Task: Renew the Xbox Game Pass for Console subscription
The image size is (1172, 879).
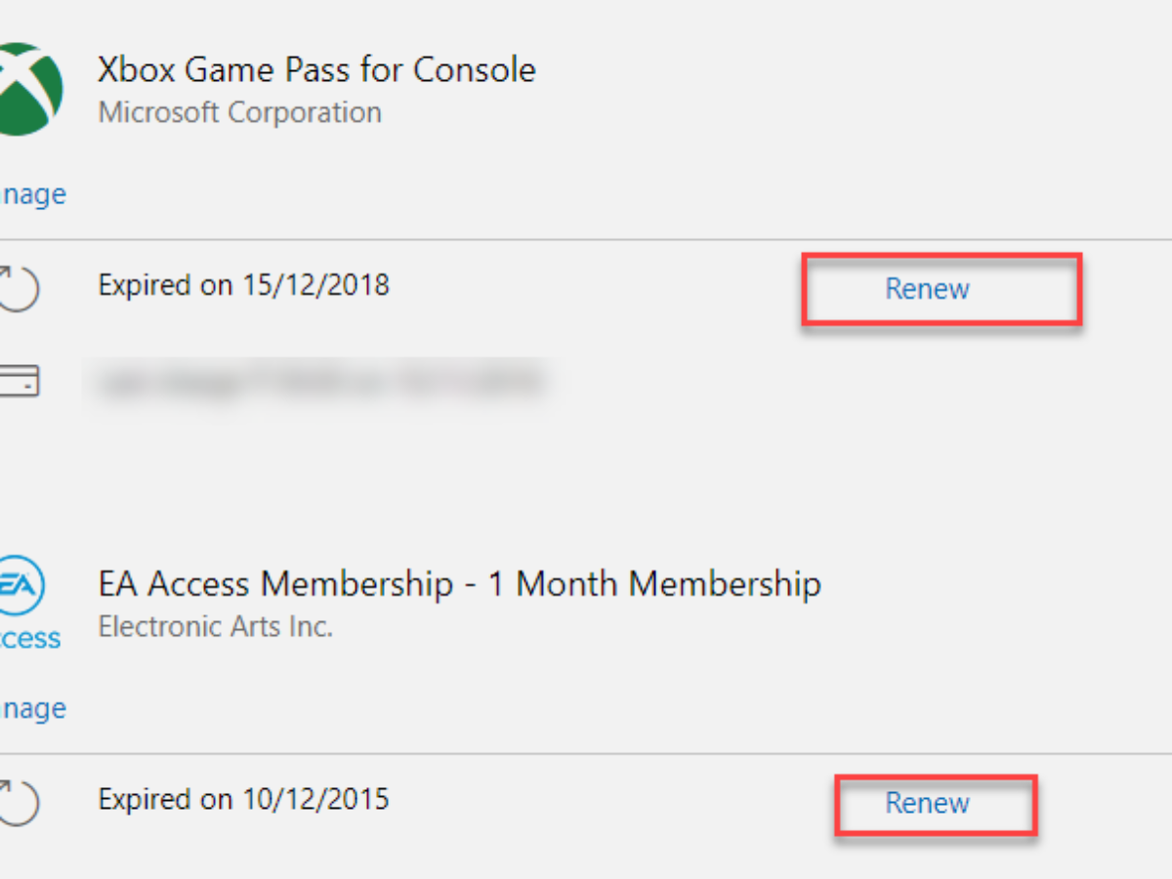Action: 927,289
